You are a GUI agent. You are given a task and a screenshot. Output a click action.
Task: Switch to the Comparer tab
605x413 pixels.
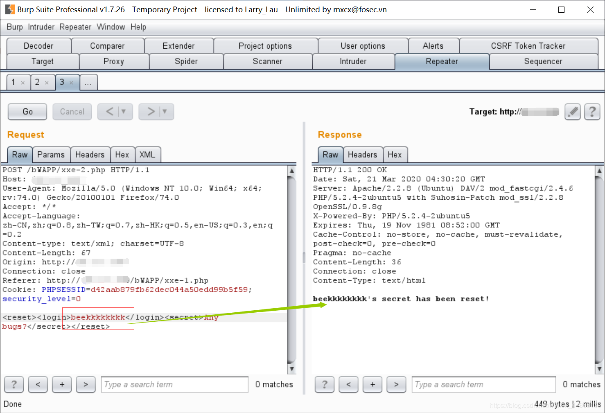click(107, 46)
